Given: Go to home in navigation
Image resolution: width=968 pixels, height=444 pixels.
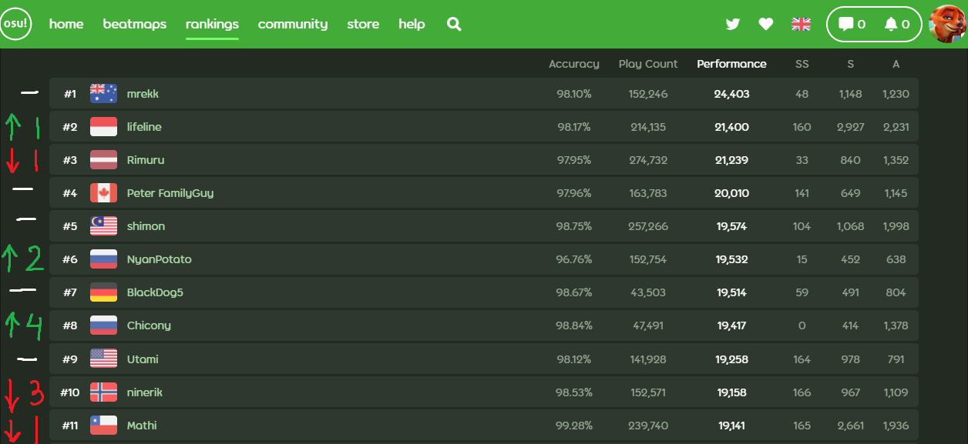Looking at the screenshot, I should (66, 24).
